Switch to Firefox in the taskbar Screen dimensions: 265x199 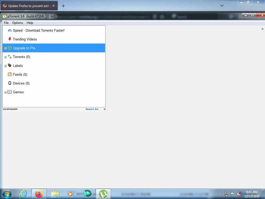click(39, 194)
